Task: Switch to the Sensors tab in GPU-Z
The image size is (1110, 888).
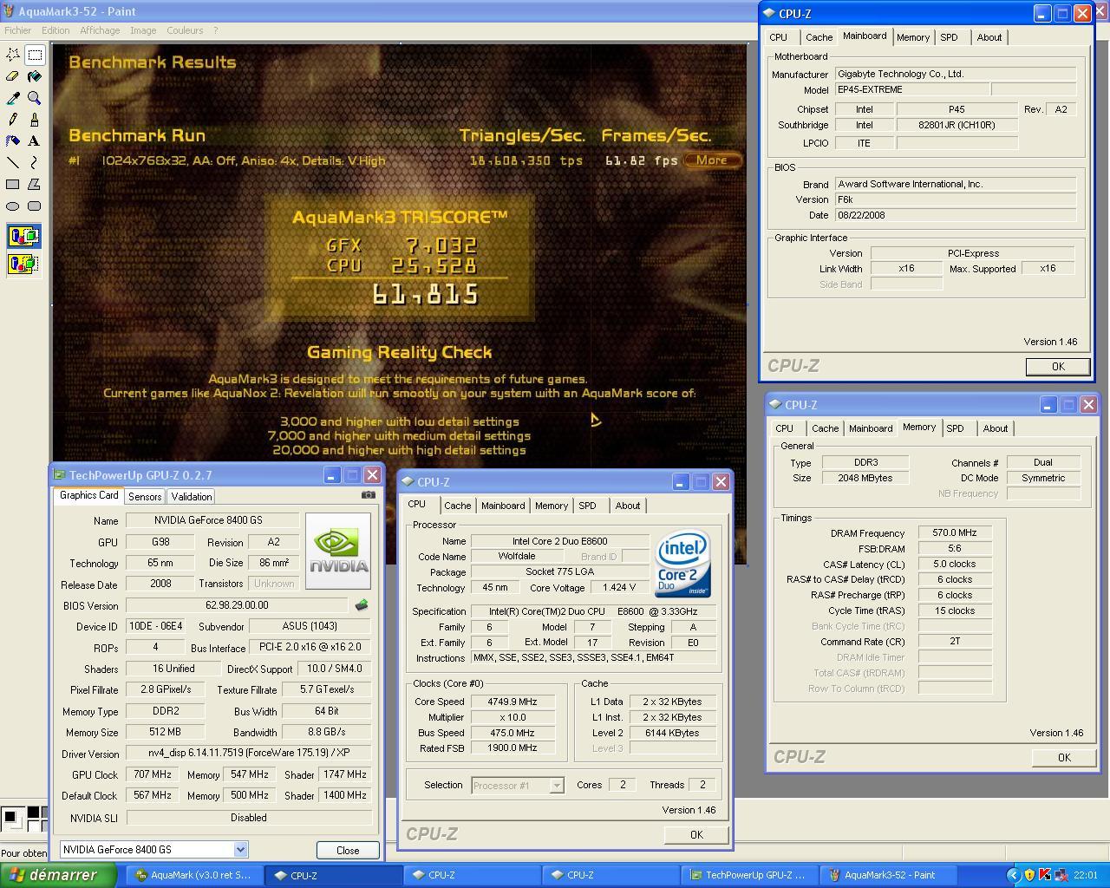Action: click(145, 497)
